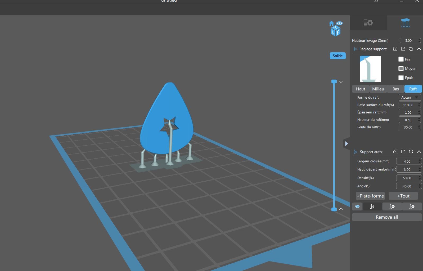Click the Largeur croisée value field
The width and height of the screenshot is (423, 271).
(x=409, y=161)
